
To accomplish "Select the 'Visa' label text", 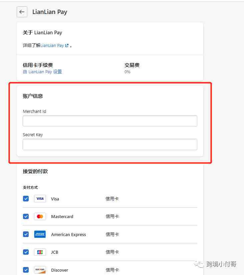I will 55,199.
